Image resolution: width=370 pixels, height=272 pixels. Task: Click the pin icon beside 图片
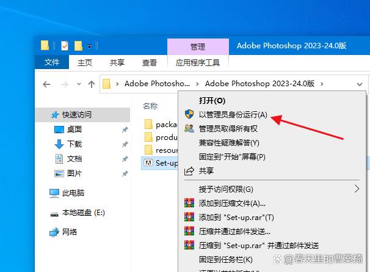[x=125, y=174]
